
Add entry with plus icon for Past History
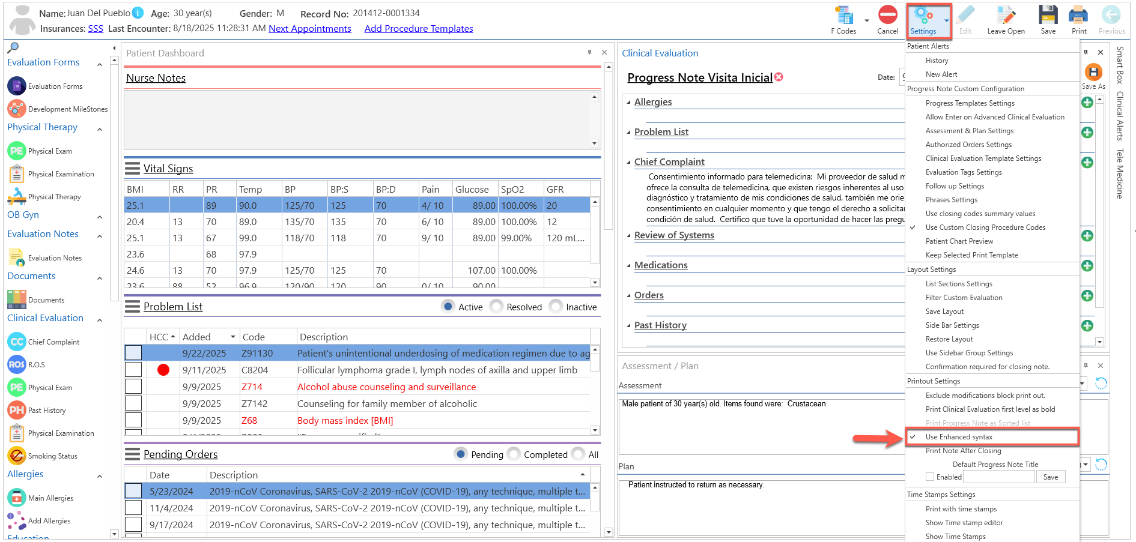pyautogui.click(x=1087, y=325)
